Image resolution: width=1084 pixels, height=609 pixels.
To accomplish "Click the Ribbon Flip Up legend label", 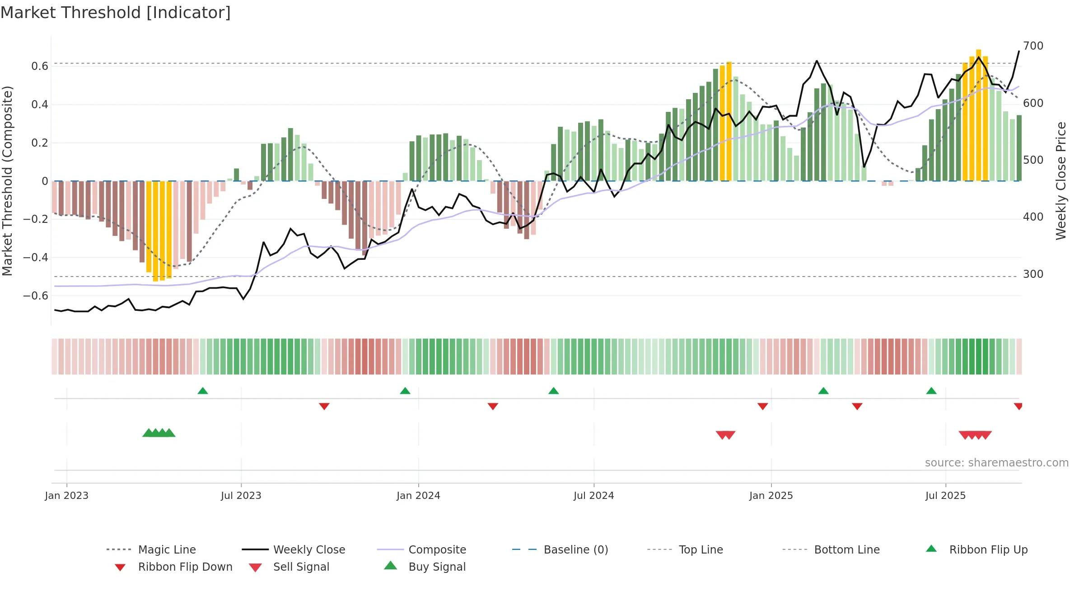I will point(989,549).
